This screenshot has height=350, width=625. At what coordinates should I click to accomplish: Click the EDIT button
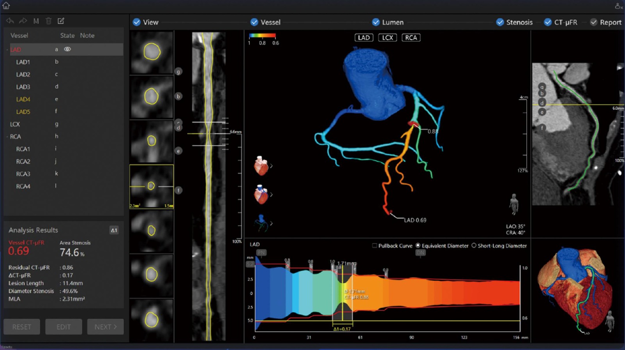pyautogui.click(x=64, y=327)
